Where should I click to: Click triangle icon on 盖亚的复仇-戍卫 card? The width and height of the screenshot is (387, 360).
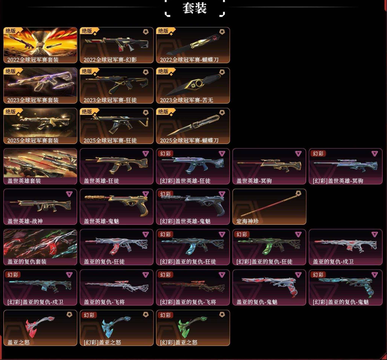[x=375, y=234]
